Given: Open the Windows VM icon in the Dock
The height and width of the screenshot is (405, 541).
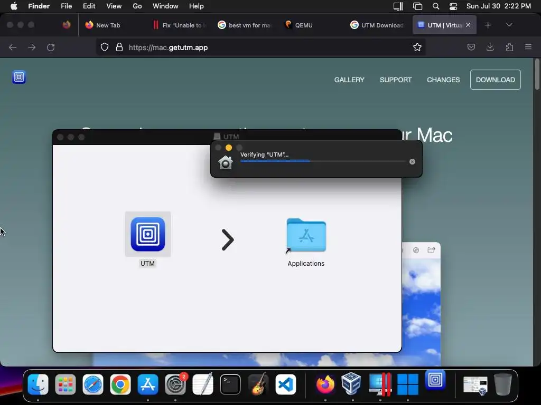Looking at the screenshot, I should [407, 384].
